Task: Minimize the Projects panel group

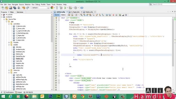Action: pos(51,12)
